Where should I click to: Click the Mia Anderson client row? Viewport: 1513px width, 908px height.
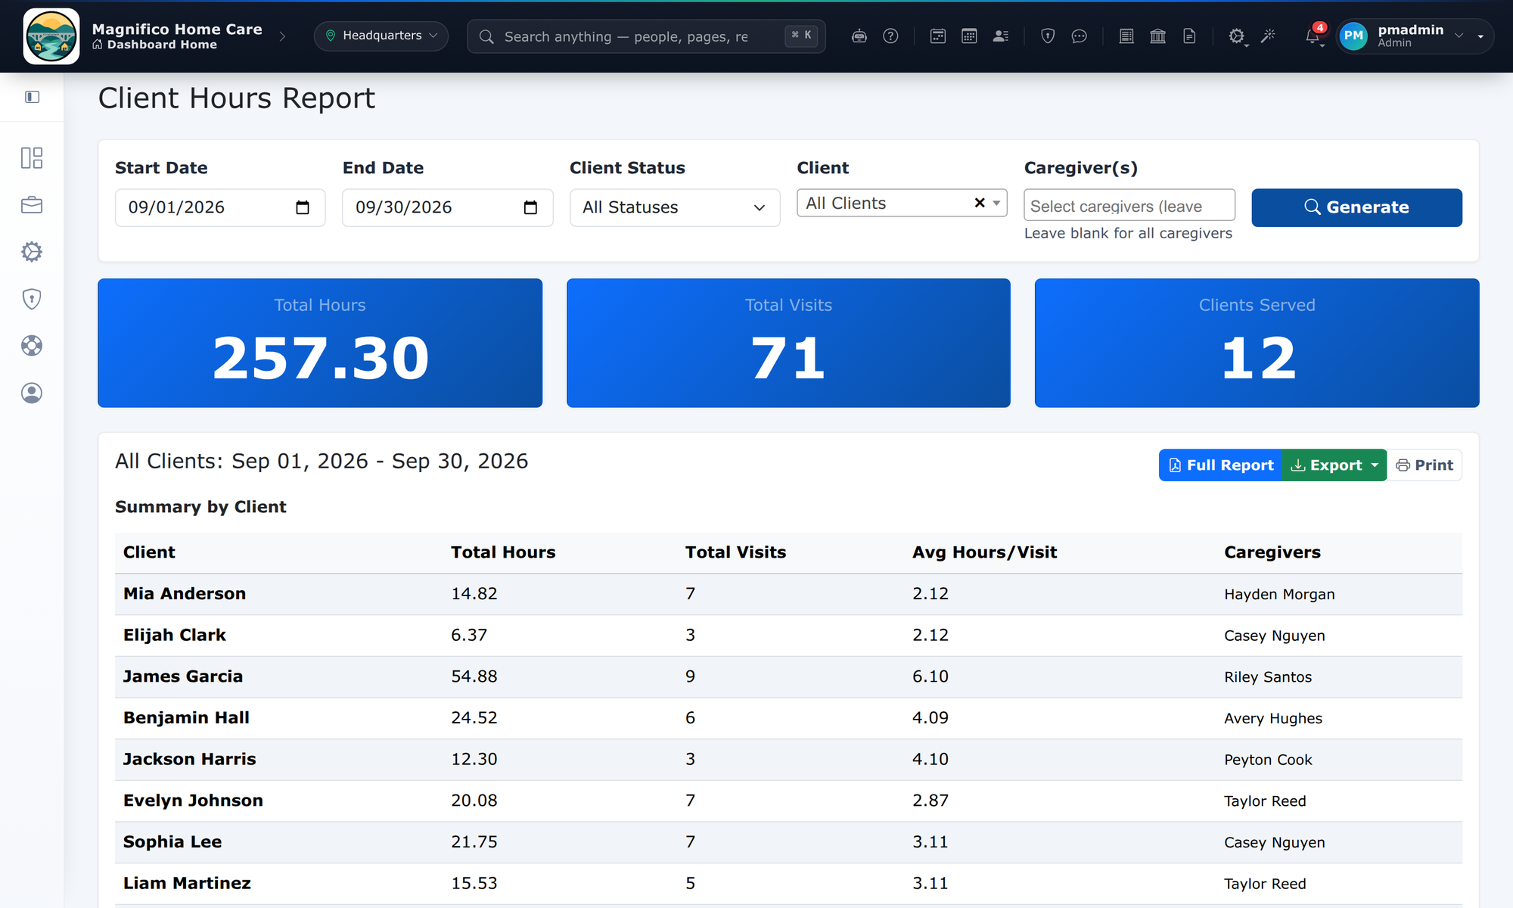[x=788, y=594]
